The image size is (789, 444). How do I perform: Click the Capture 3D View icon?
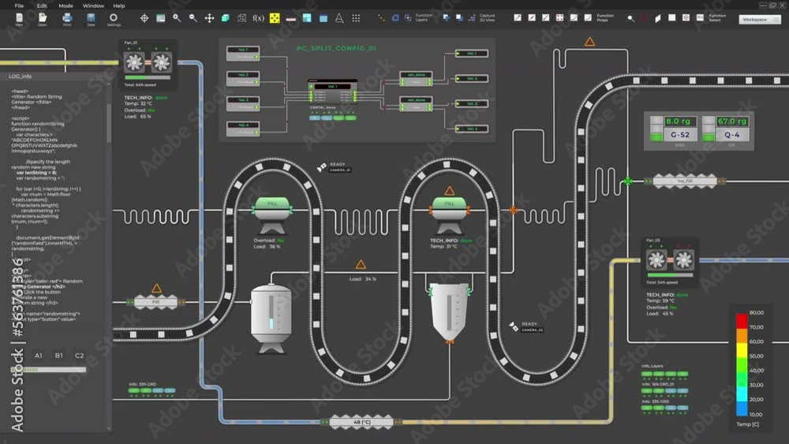point(472,18)
